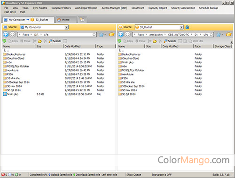Click rename icon in right pane toolbar
235x178 pixels.
click(149, 41)
